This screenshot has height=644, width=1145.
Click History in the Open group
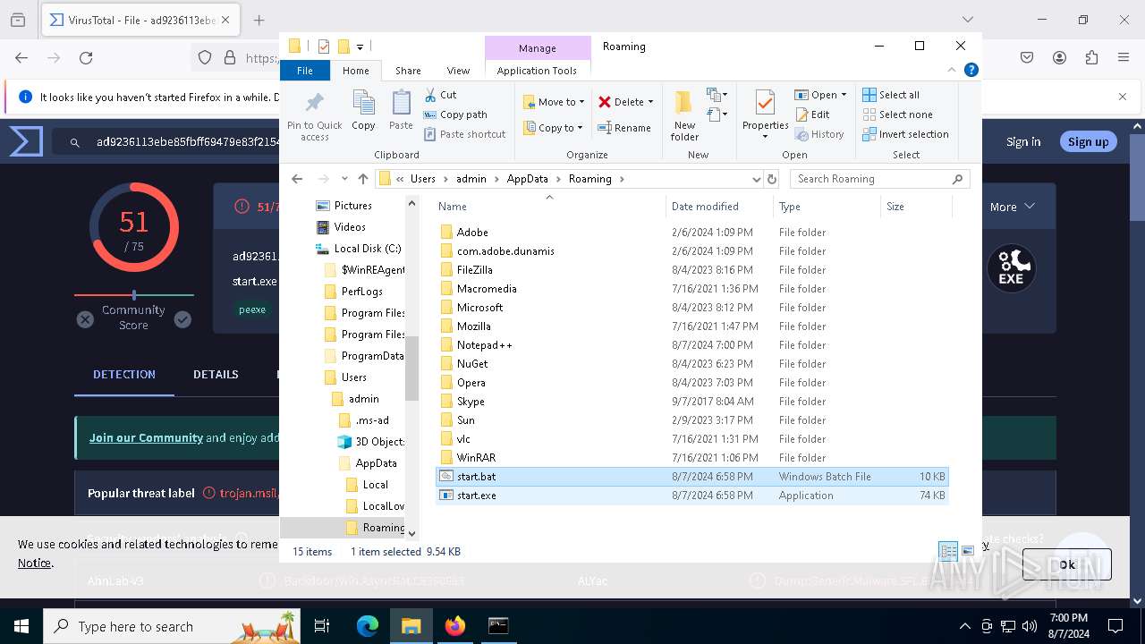coord(818,134)
